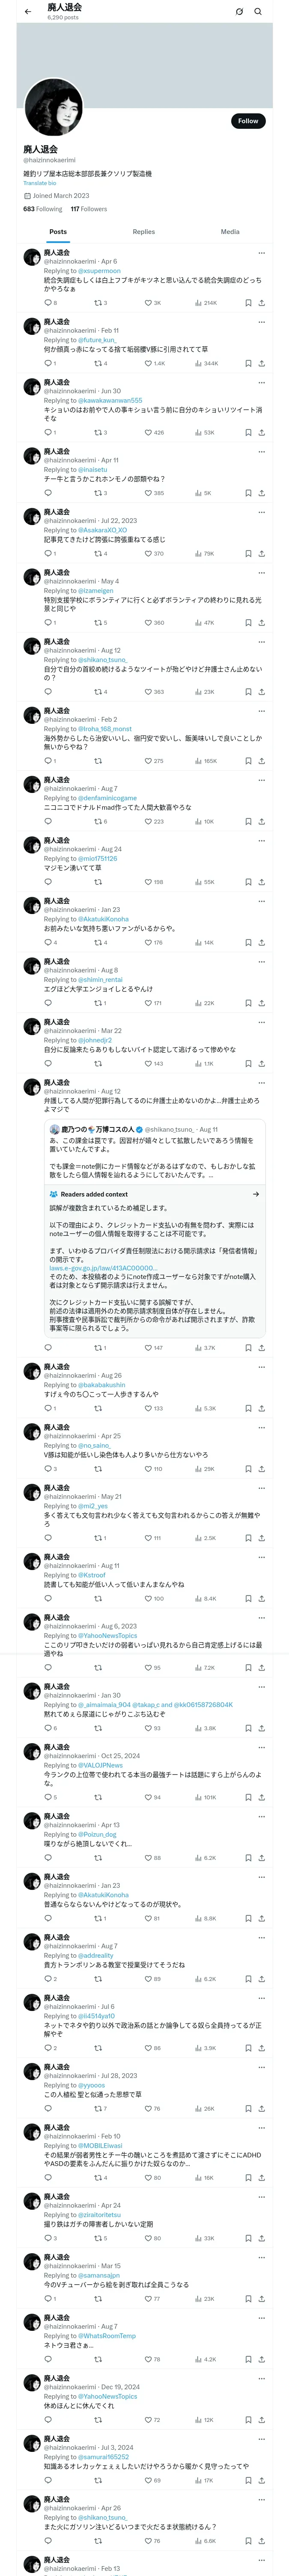Switch to the Media tab
The height and width of the screenshot is (2576, 289).
[x=230, y=232]
